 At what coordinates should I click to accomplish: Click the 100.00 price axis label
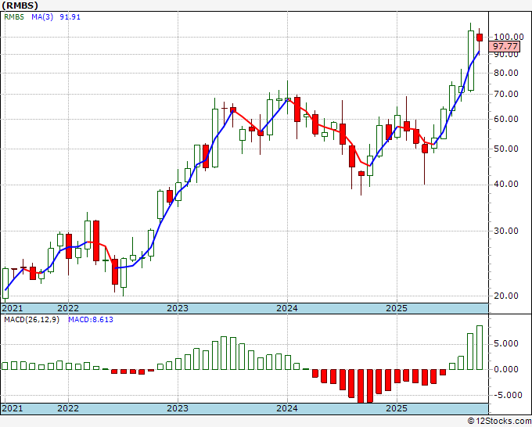(x=508, y=37)
